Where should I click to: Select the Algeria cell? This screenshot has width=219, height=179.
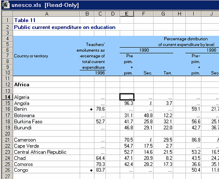point(47,97)
